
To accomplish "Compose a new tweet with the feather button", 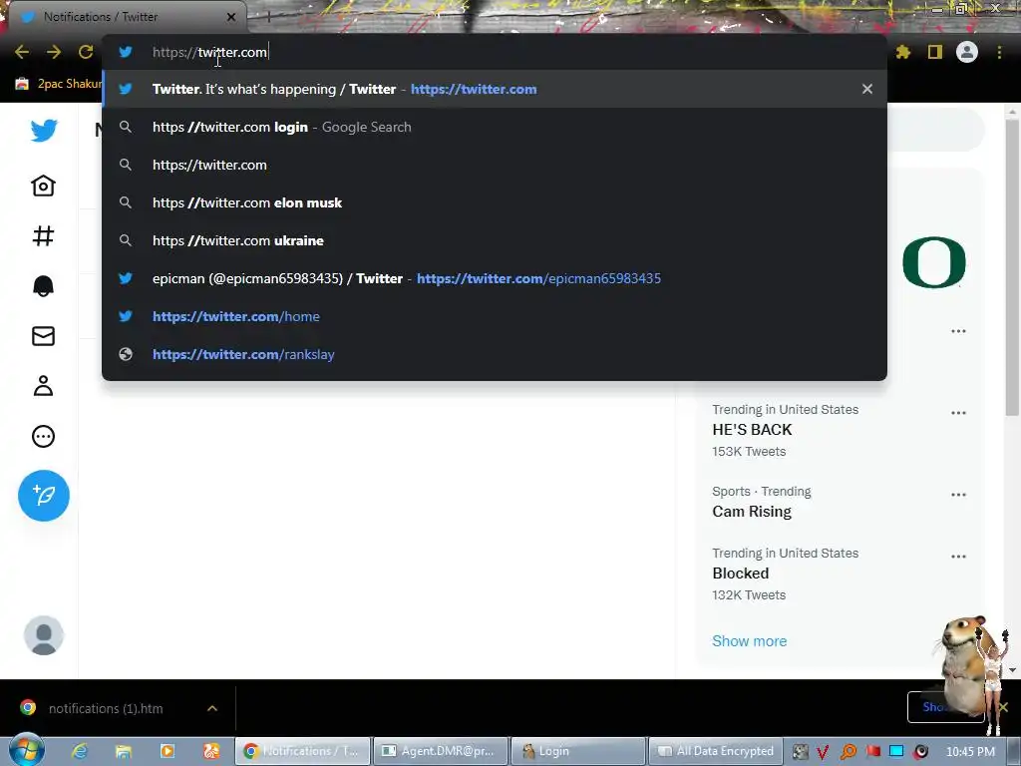I will click(44, 496).
